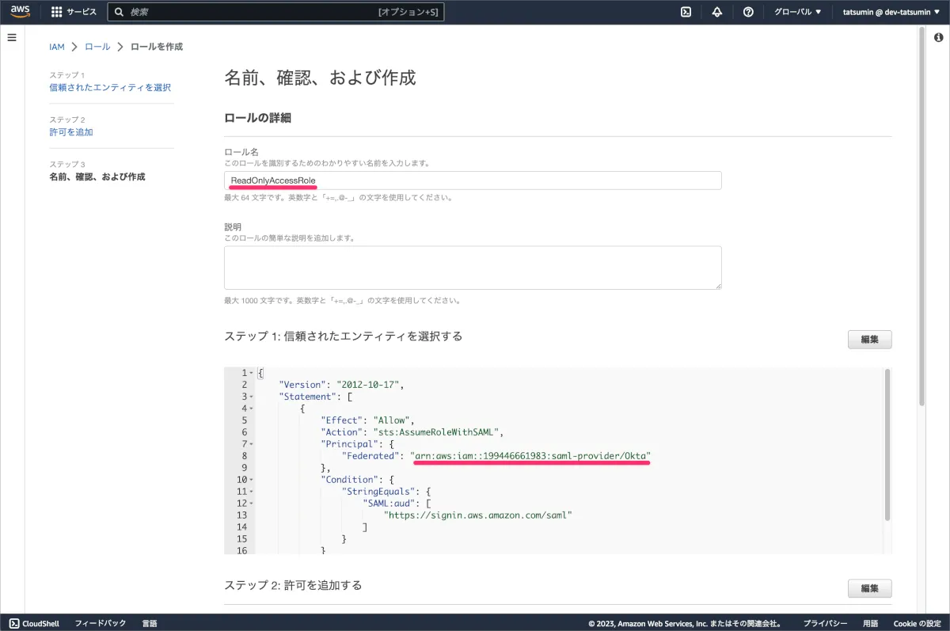Collapse the code fold arrow on line 3
The width and height of the screenshot is (950, 631).
point(251,397)
